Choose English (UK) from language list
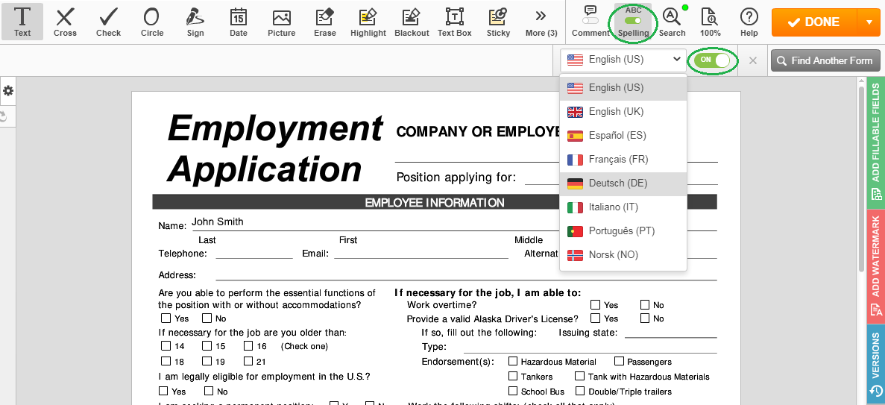This screenshot has height=405, width=885. pyautogui.click(x=623, y=112)
